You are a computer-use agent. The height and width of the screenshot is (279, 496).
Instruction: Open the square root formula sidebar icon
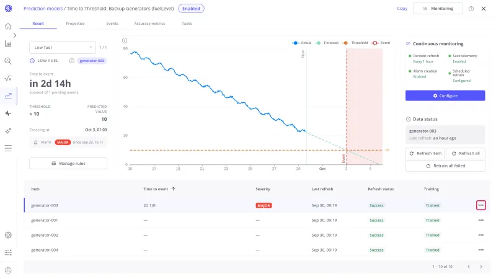tap(8, 79)
